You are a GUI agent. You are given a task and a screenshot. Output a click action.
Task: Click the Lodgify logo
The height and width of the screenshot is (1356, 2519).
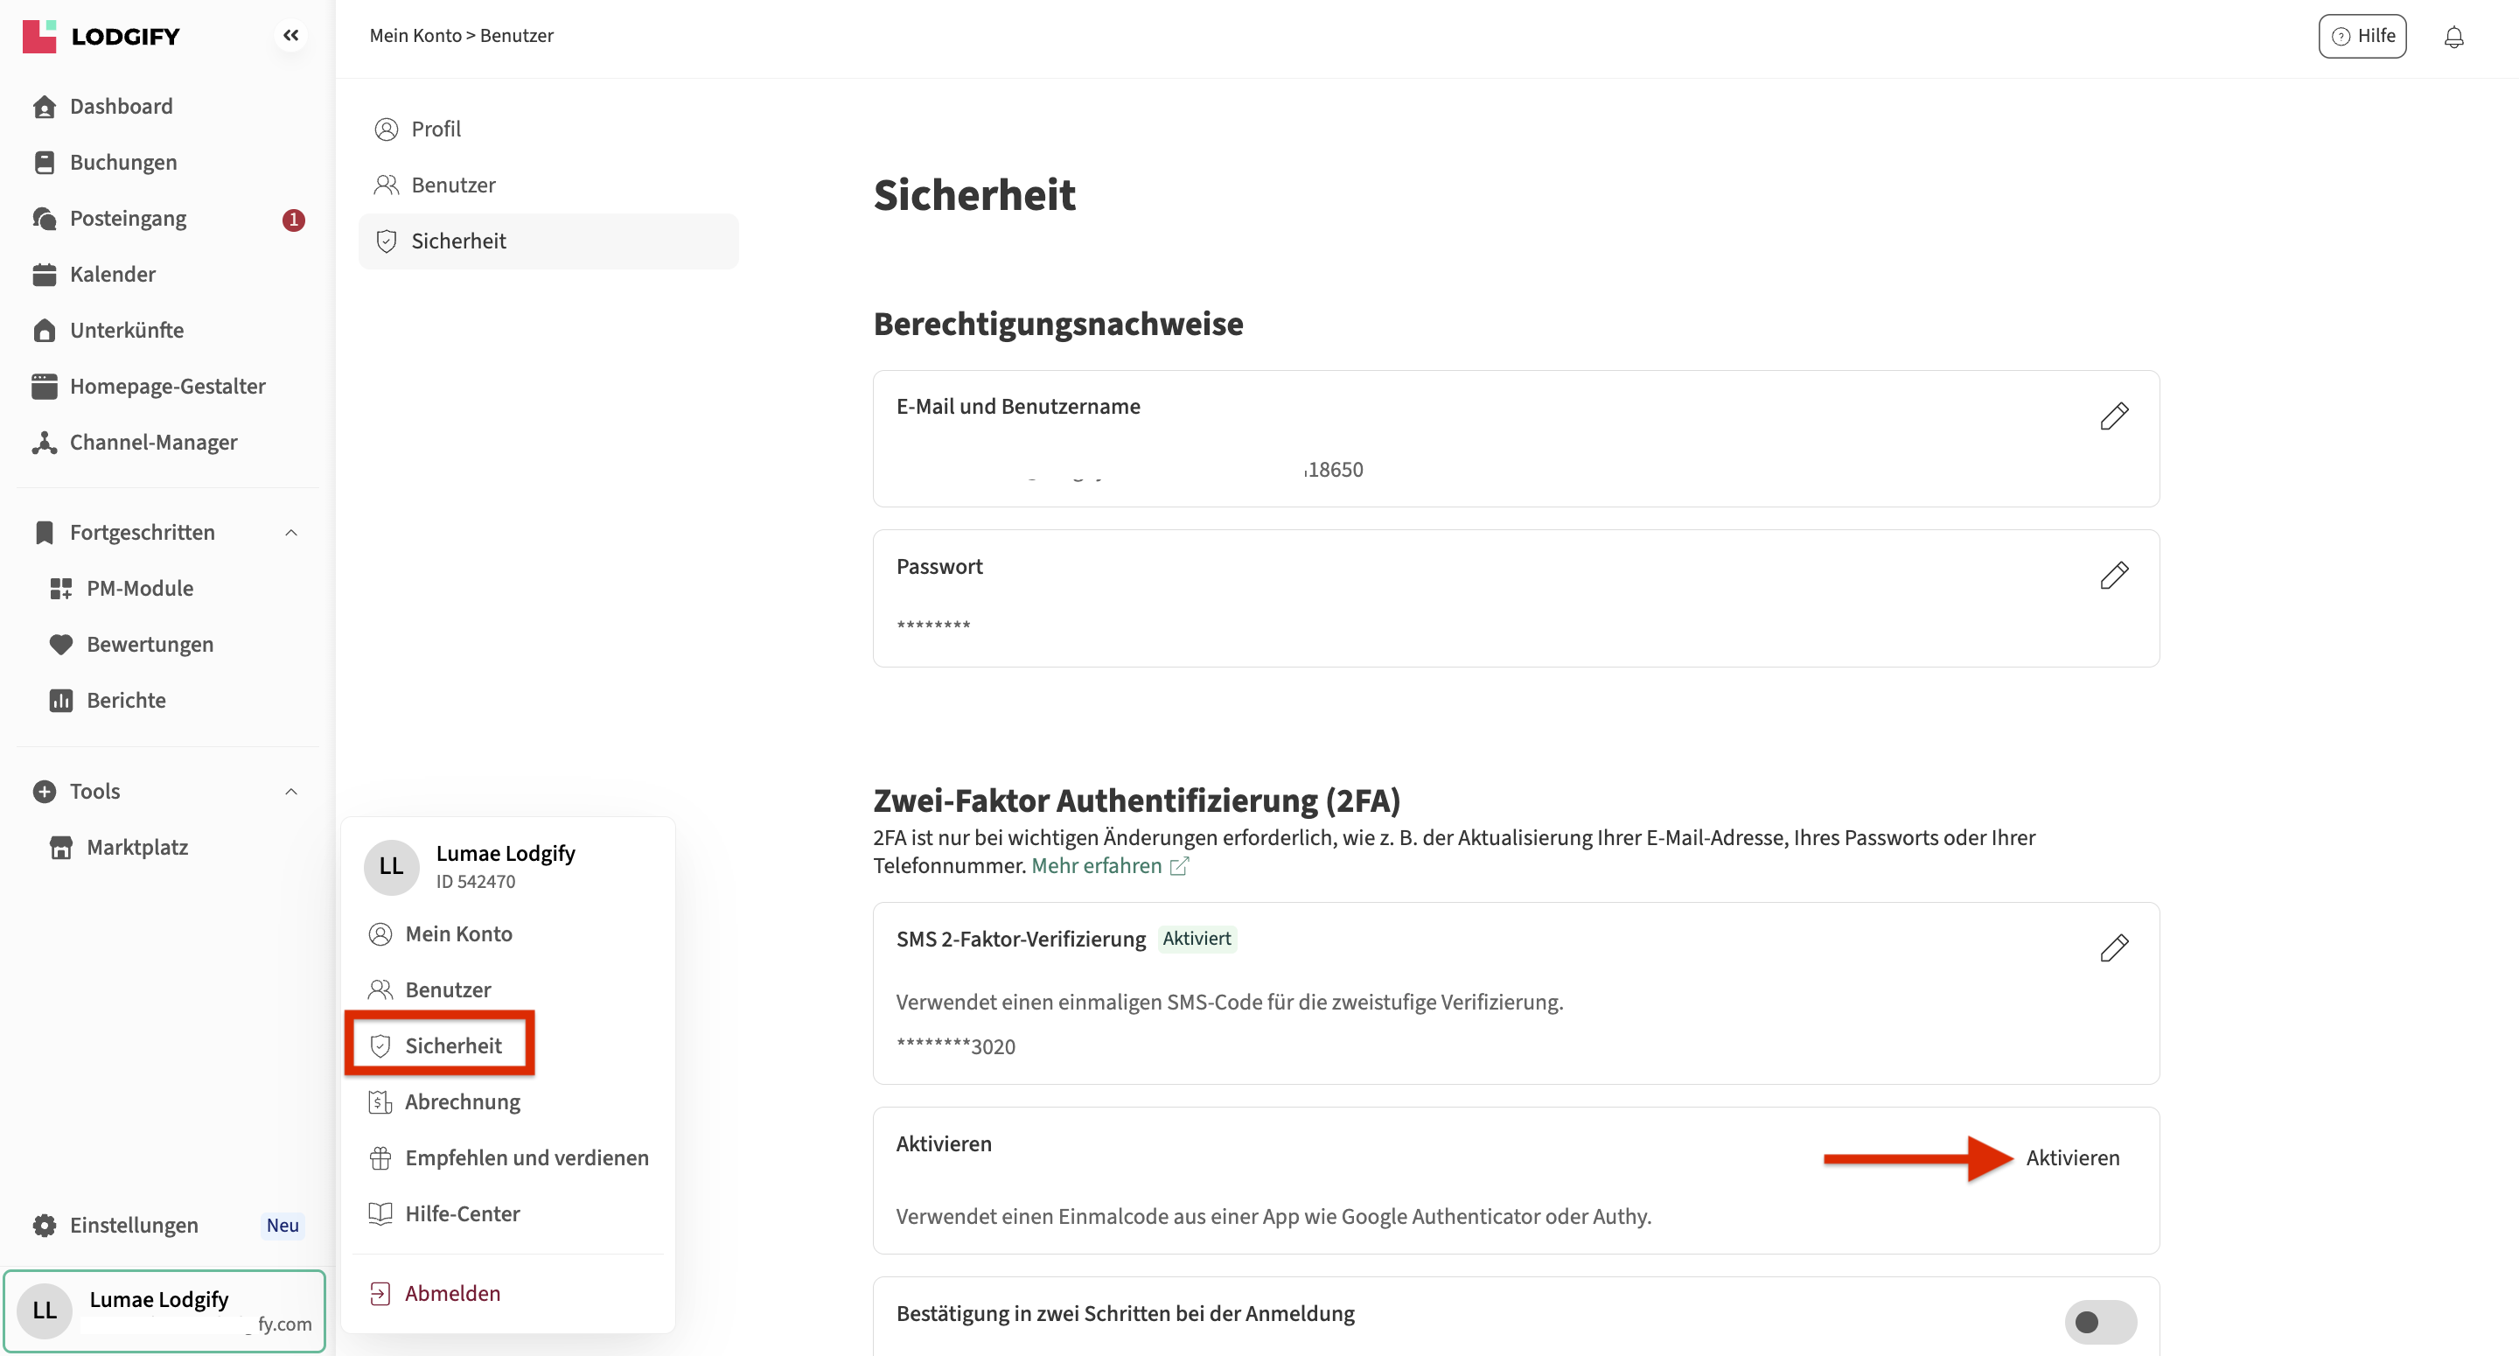point(101,36)
